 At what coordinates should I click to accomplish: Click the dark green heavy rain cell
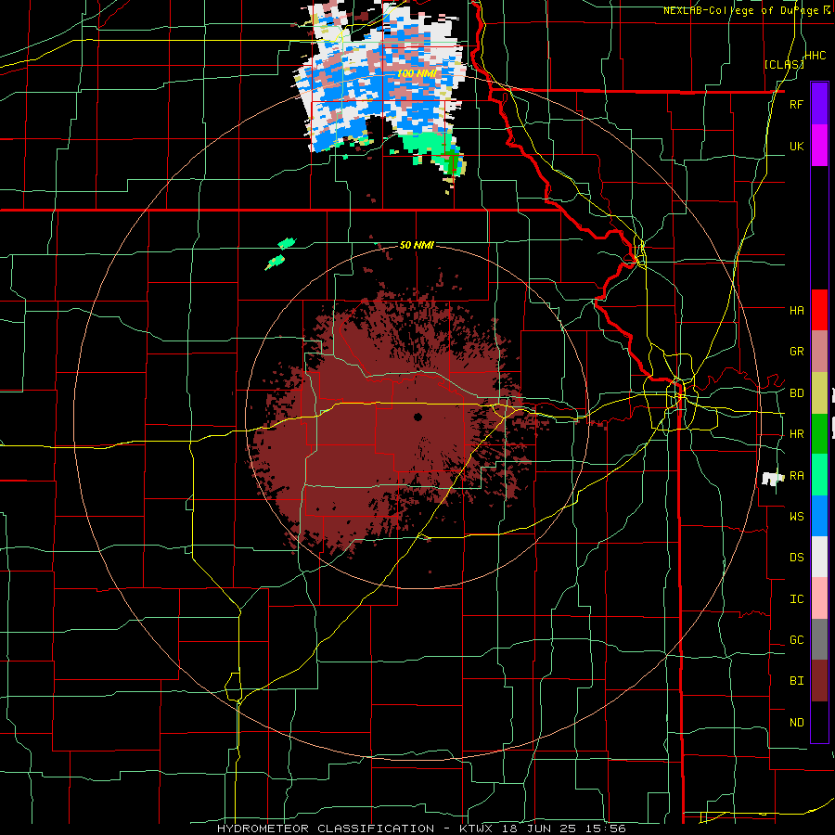tap(452, 163)
